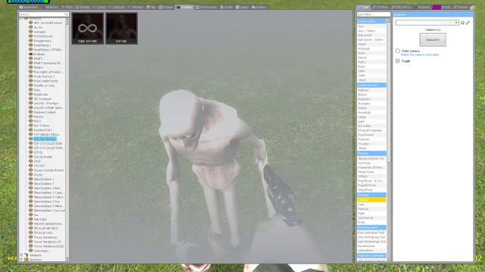
Task: Select the Lightsabers tool
Action: point(371,250)
